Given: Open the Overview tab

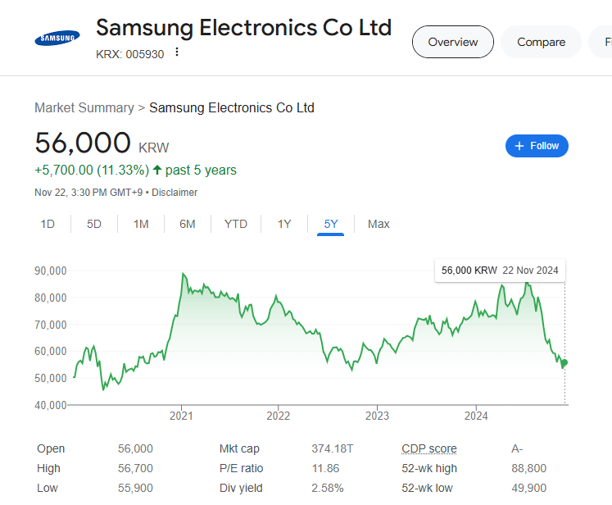Looking at the screenshot, I should click(x=452, y=42).
